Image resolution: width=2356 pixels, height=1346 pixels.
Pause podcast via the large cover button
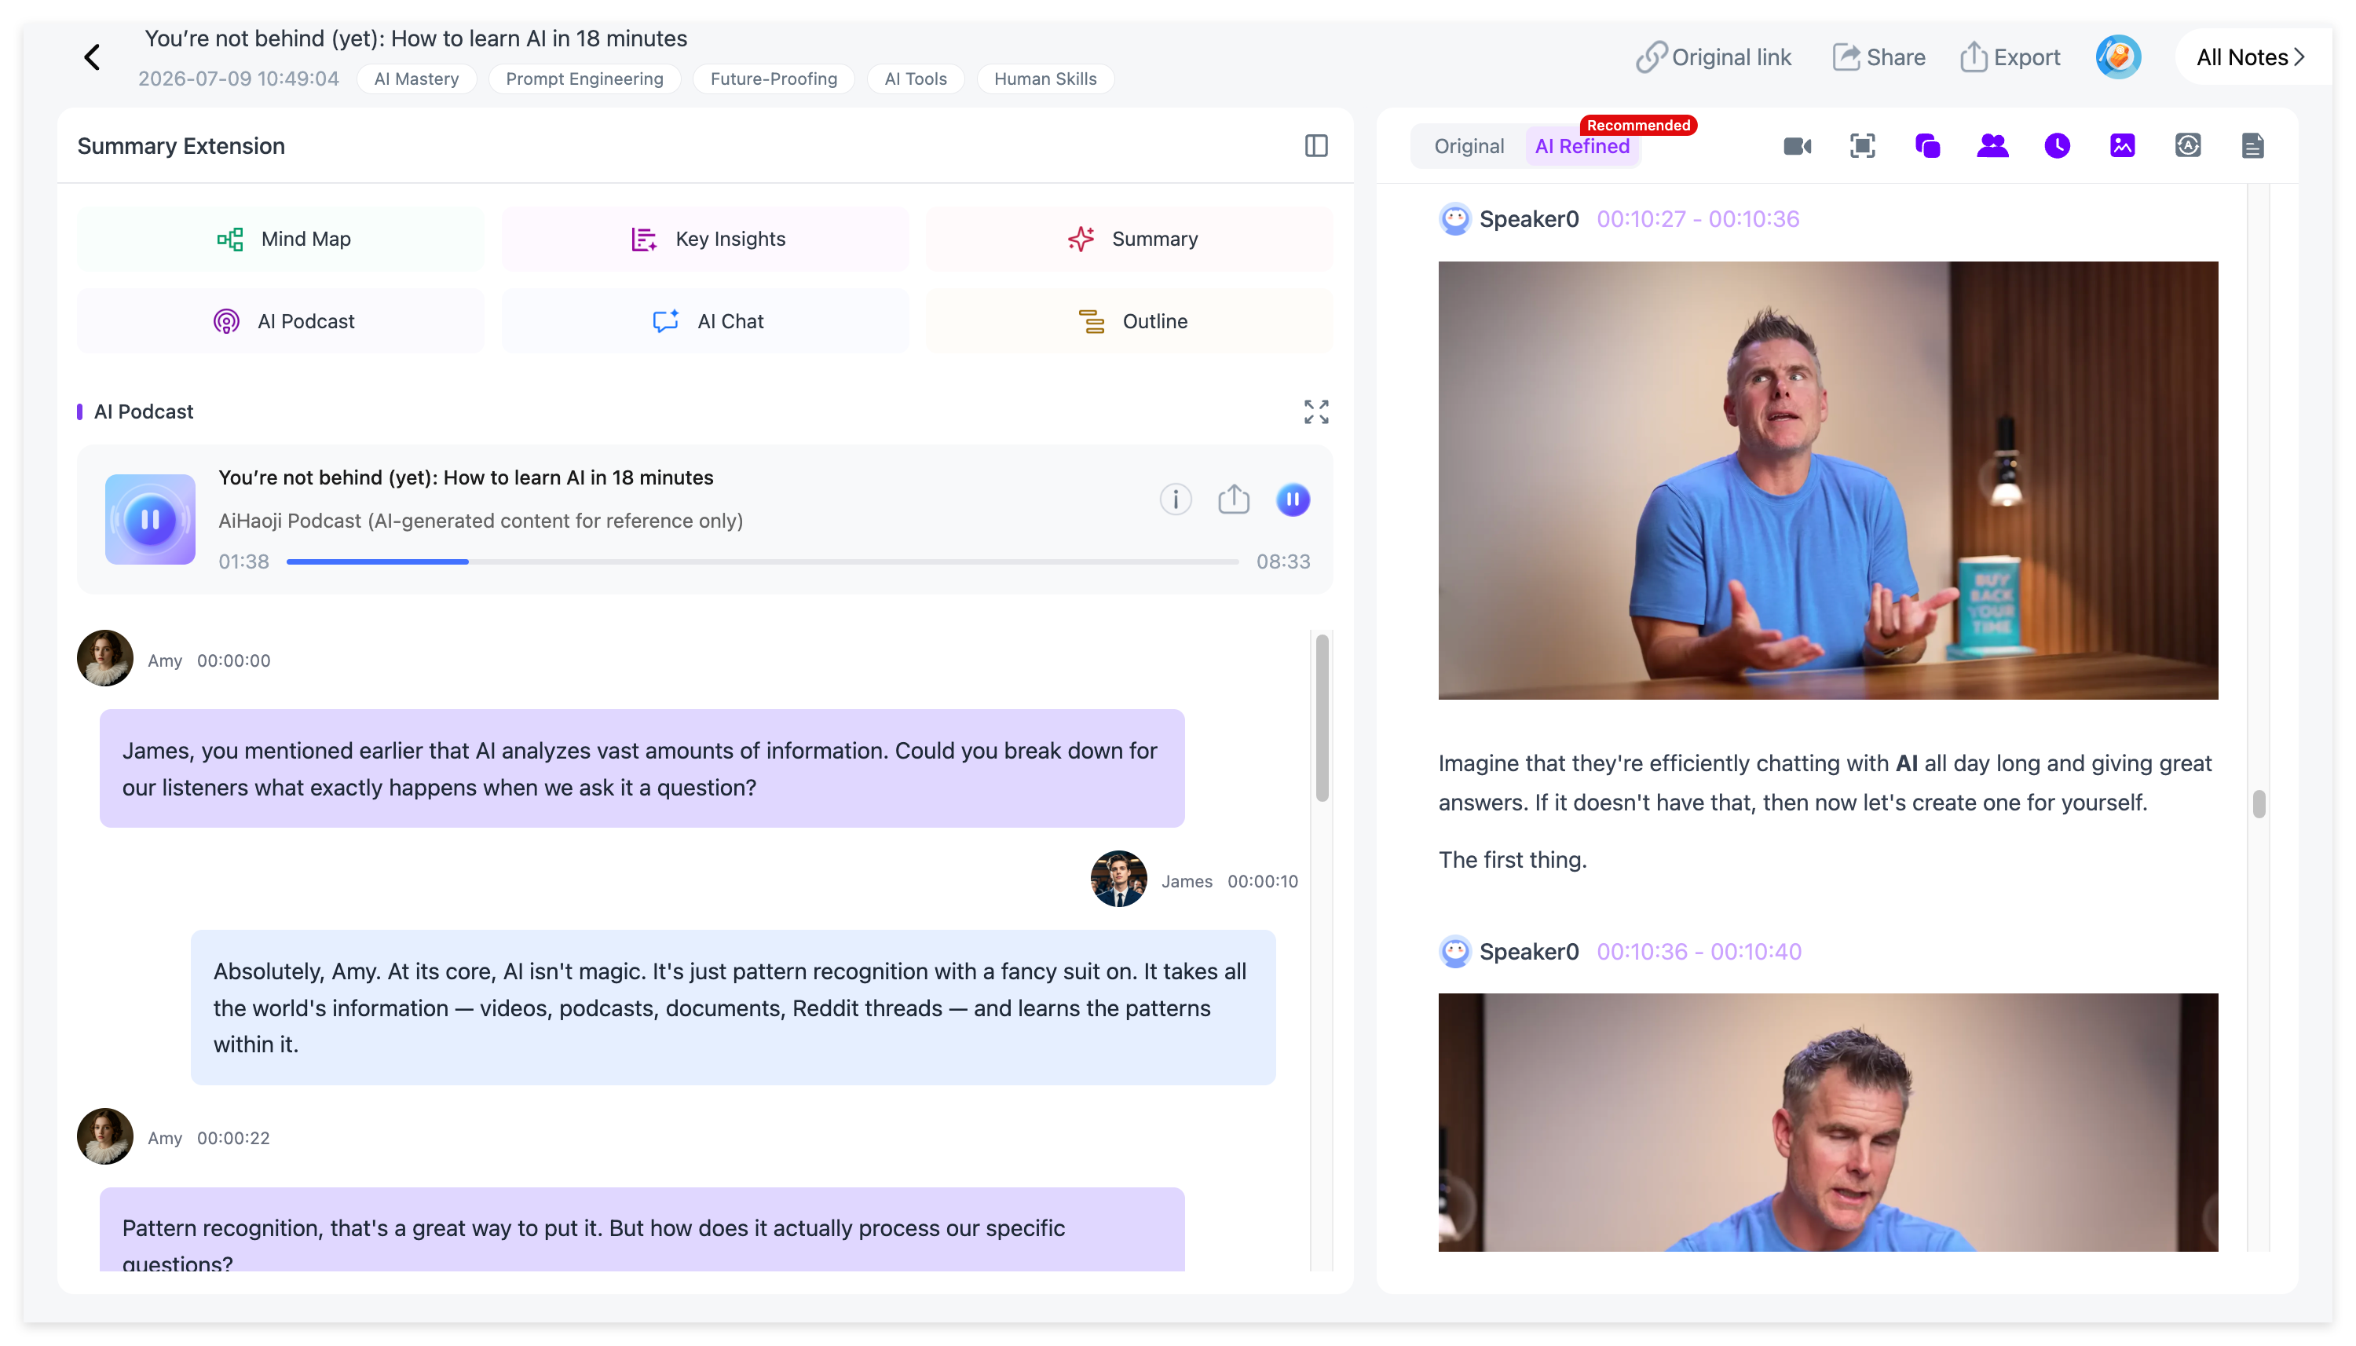150,521
